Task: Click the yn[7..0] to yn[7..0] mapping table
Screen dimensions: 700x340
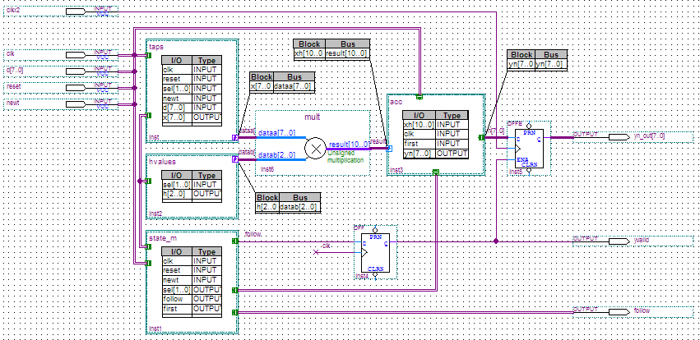Action: (537, 60)
